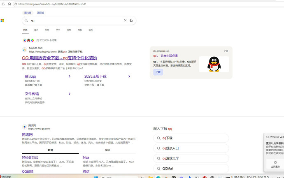284x178 pixels.
Task: Click the magnifier search icon in Bing box
Action: 26,21
